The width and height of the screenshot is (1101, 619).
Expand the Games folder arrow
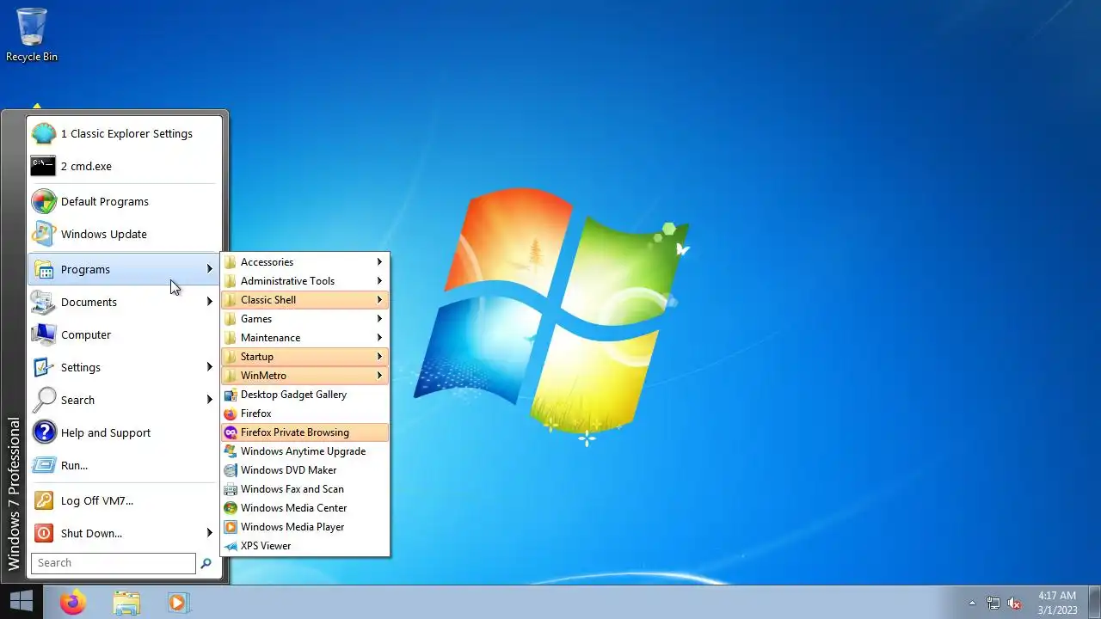pos(379,319)
